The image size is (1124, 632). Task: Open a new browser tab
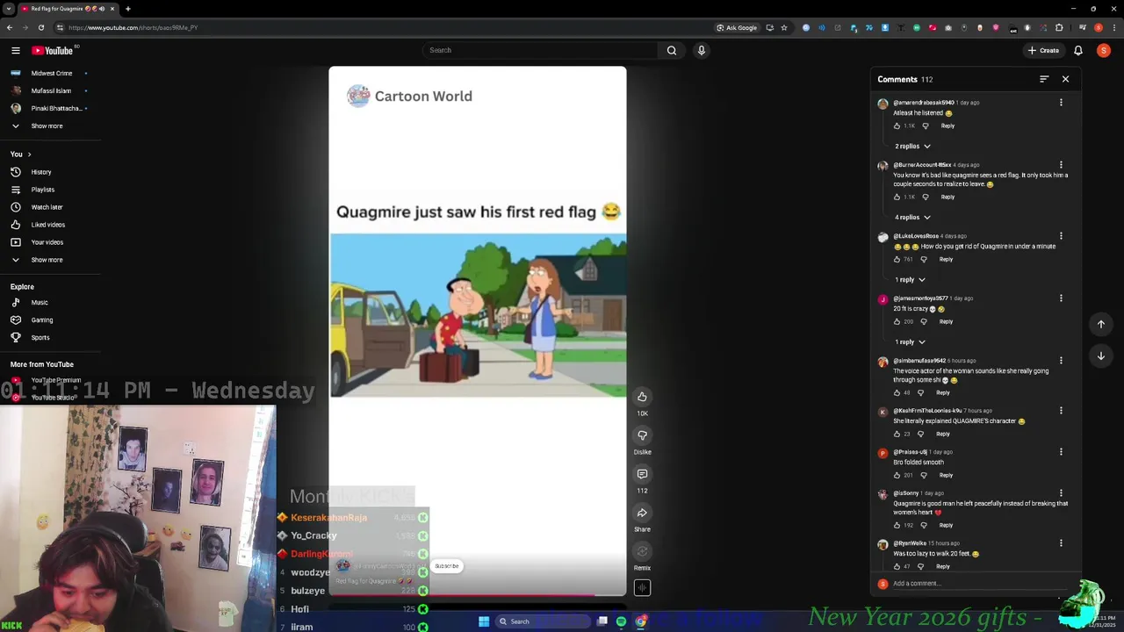[x=127, y=9]
